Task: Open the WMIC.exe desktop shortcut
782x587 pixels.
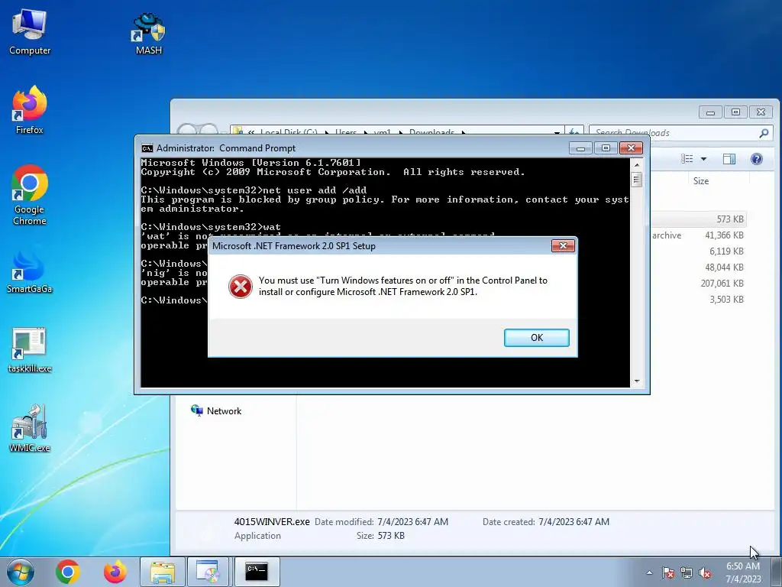Action: click(x=30, y=429)
